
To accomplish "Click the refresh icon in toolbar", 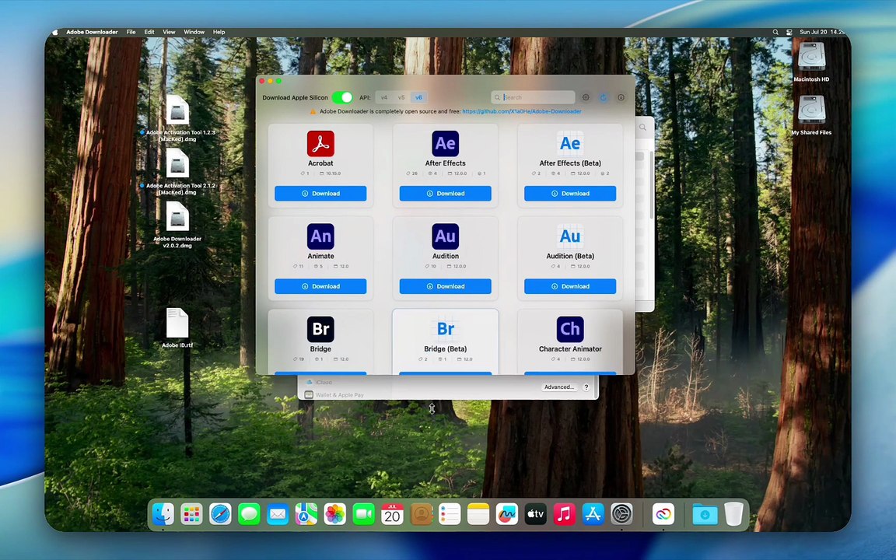I will (x=604, y=97).
